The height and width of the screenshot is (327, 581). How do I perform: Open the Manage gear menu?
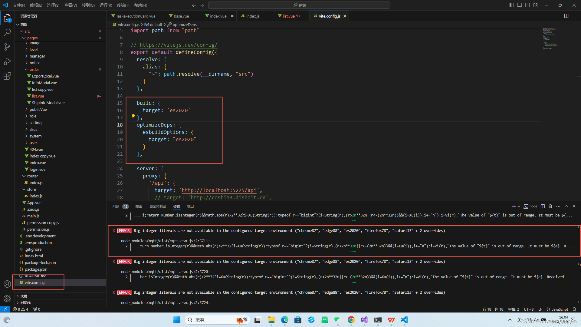[7, 298]
